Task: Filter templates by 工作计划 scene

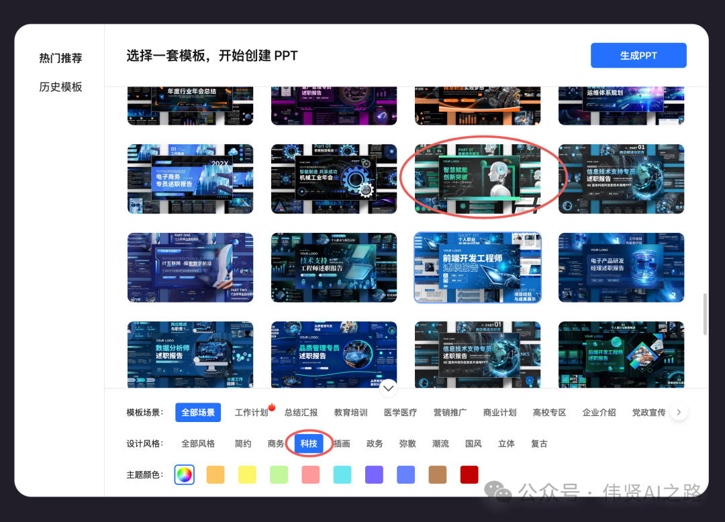Action: coord(251,413)
